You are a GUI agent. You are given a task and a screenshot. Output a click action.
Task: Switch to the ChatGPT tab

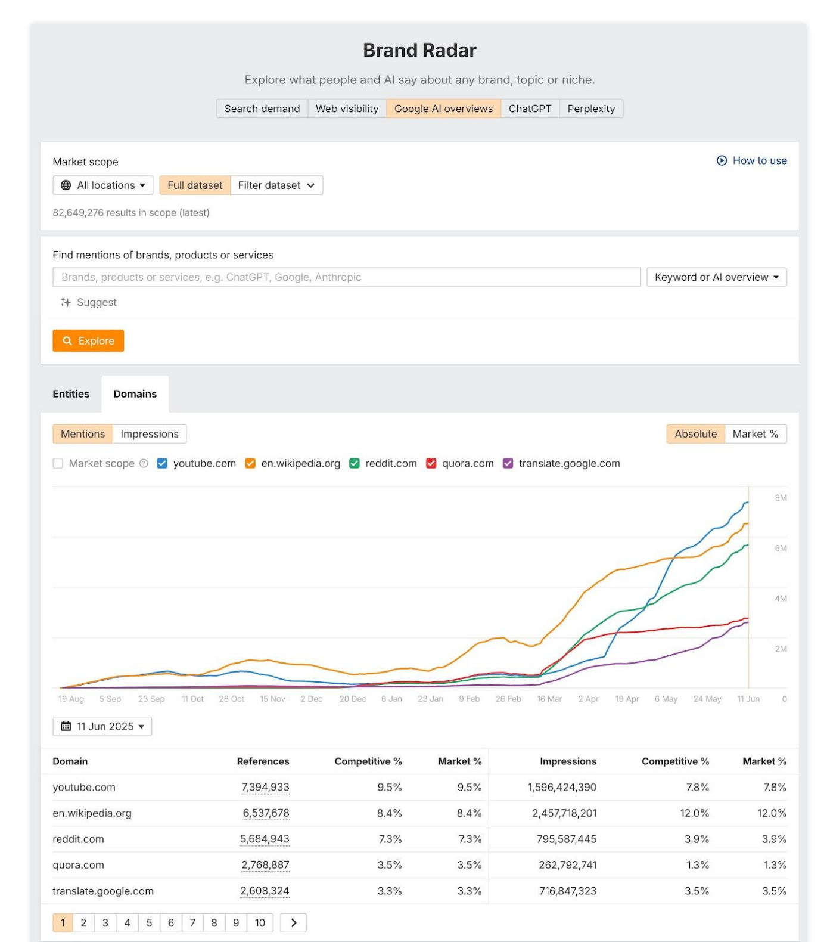click(530, 109)
